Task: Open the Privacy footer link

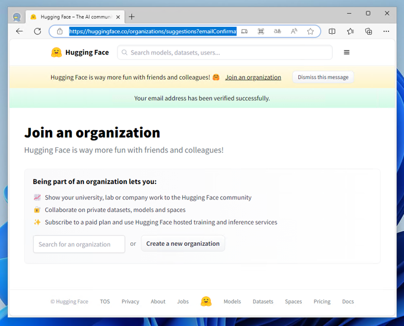Action: (x=130, y=301)
